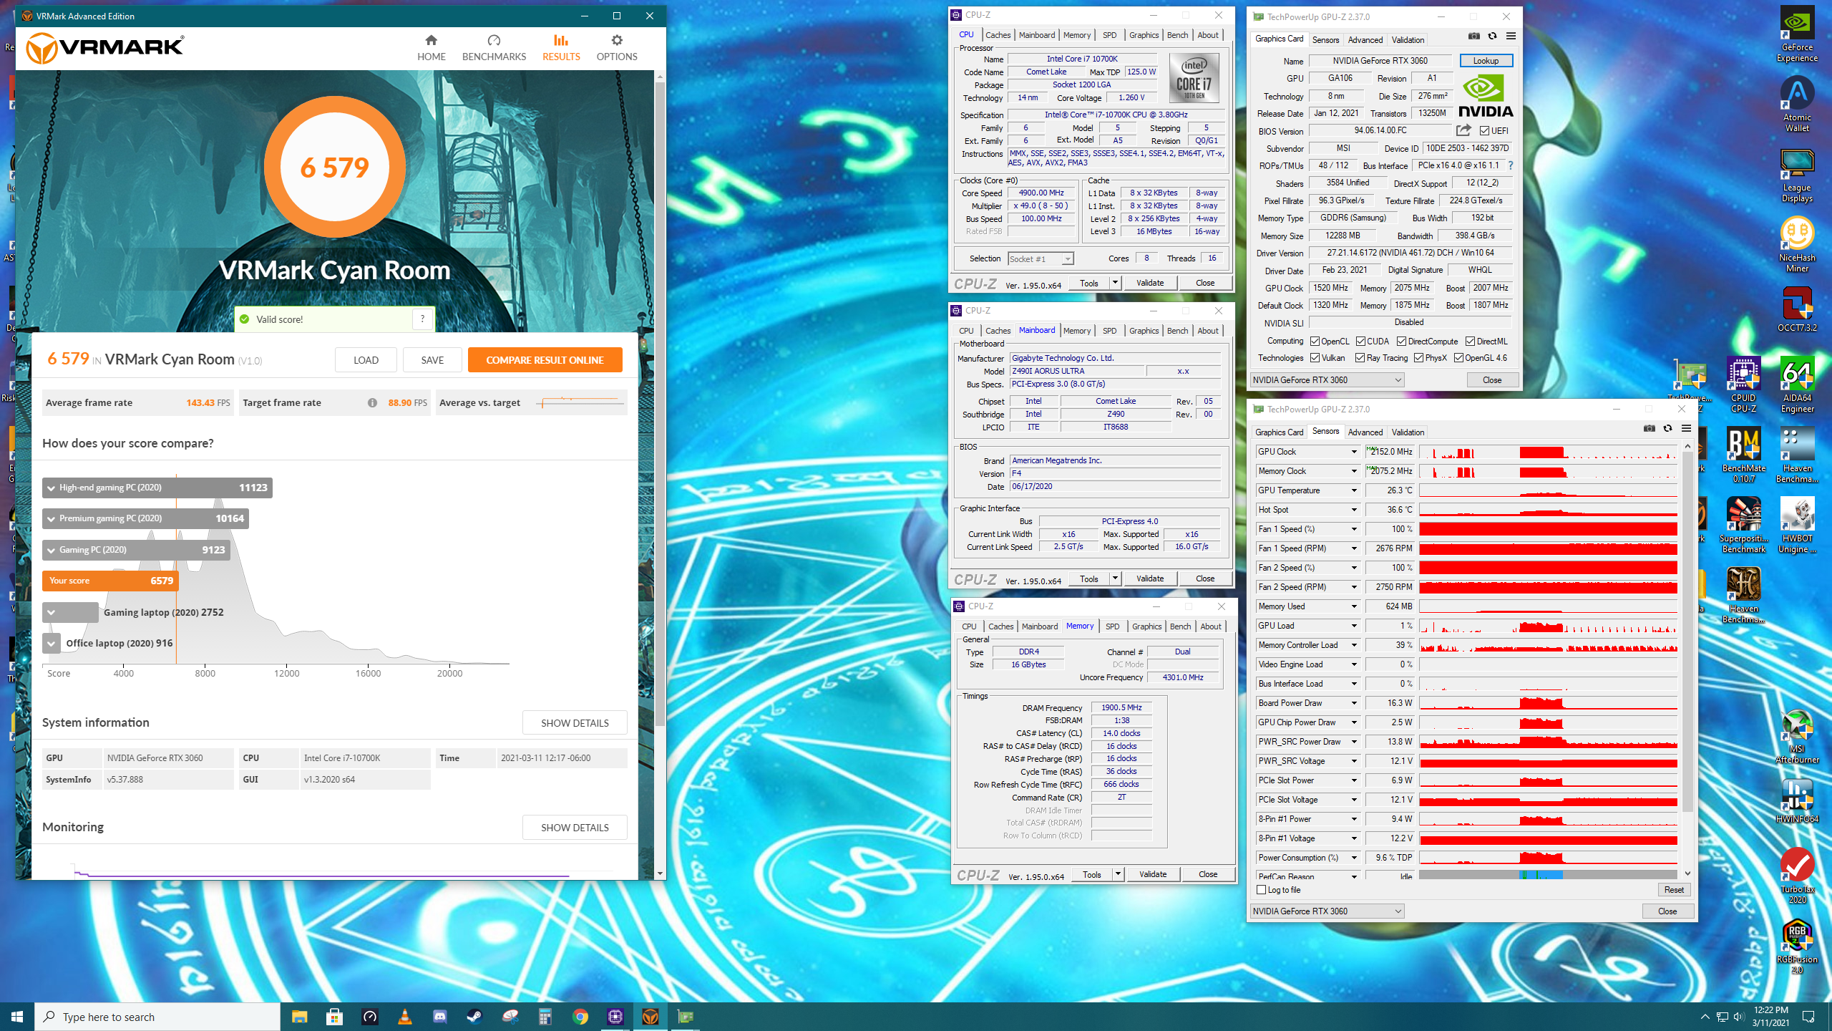Toggle the Vulkan checkbox
This screenshot has height=1031, width=1832.
click(x=1315, y=358)
